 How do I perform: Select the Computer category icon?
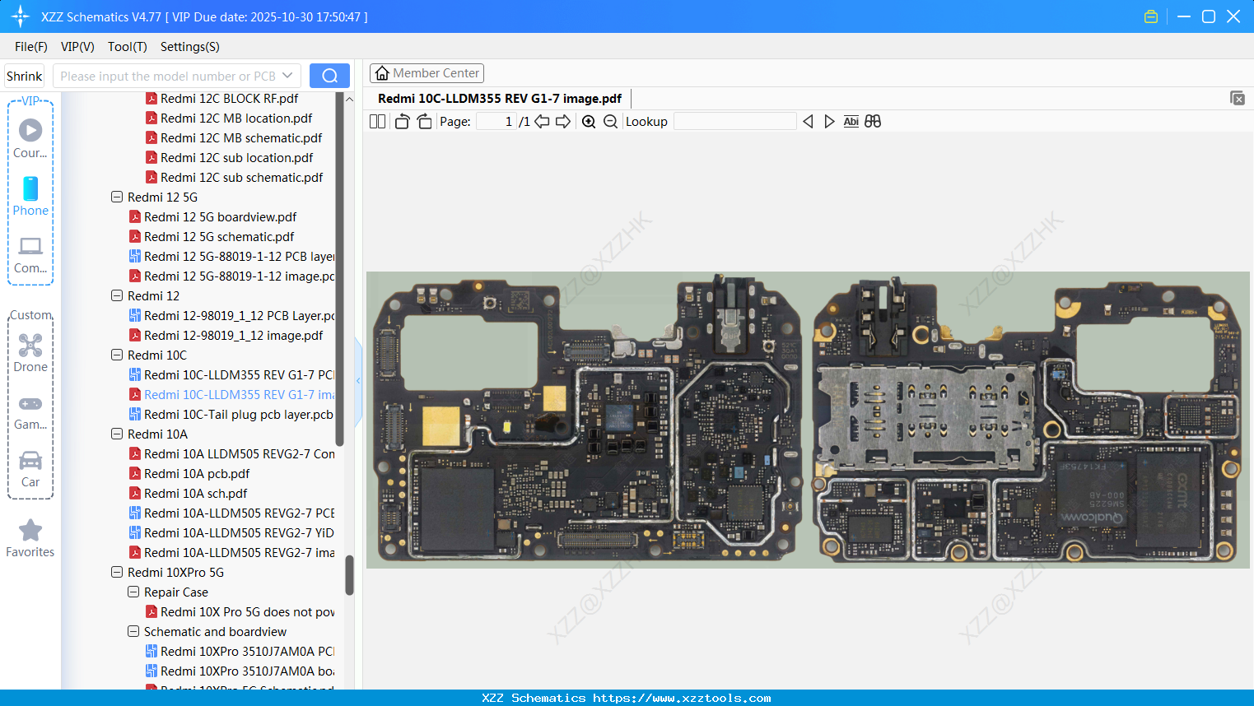30,254
